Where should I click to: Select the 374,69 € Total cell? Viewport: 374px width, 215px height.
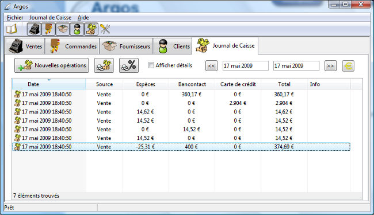point(284,147)
